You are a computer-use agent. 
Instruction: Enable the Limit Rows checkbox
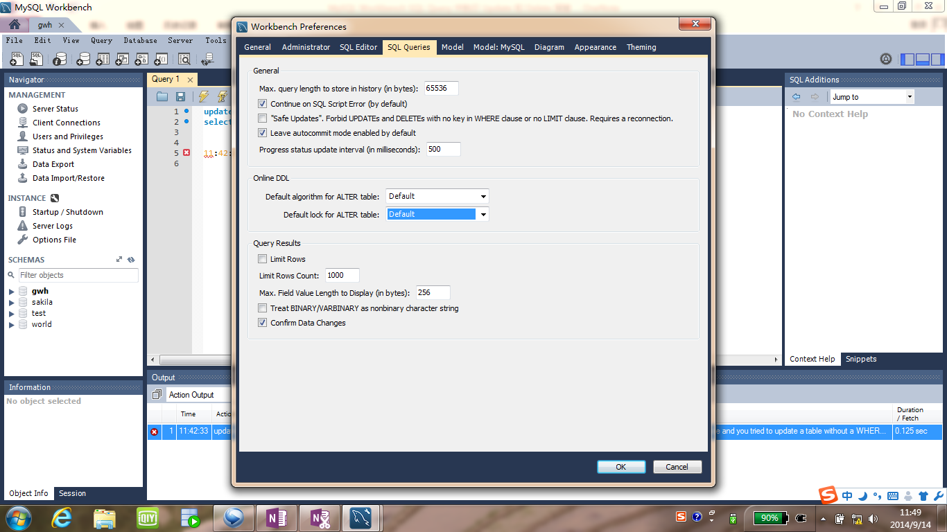click(x=262, y=259)
